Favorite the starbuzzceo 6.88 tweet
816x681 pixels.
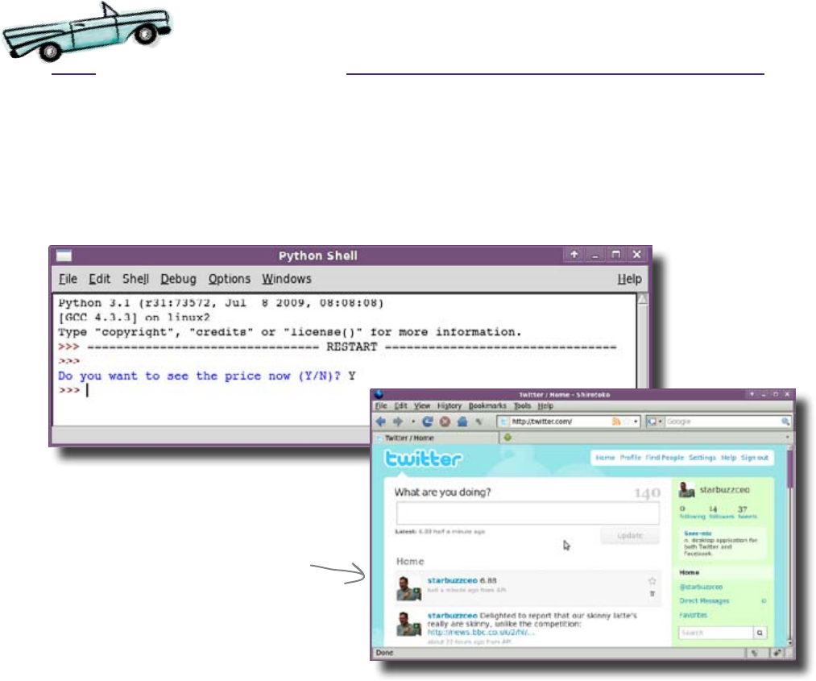click(x=652, y=581)
